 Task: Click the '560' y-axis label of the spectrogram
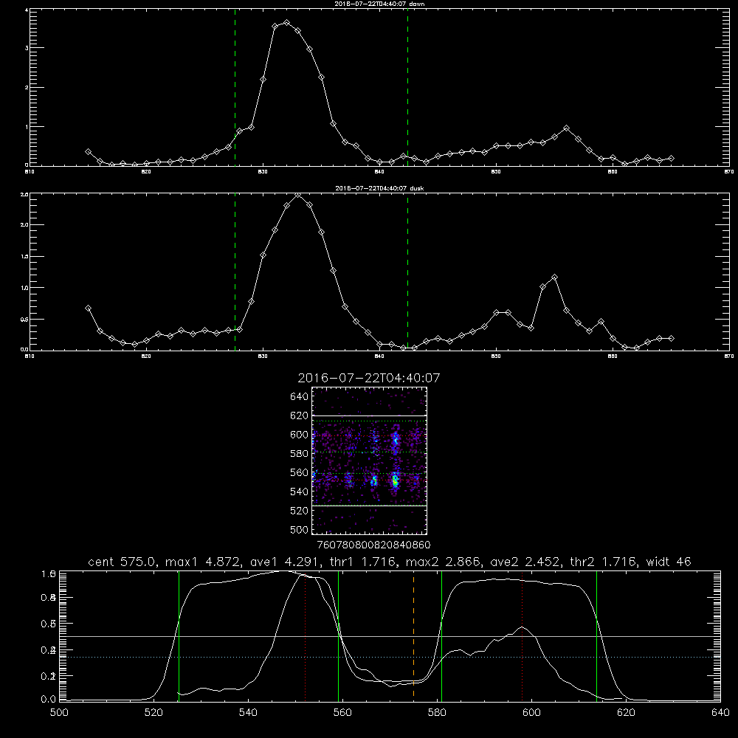click(300, 472)
